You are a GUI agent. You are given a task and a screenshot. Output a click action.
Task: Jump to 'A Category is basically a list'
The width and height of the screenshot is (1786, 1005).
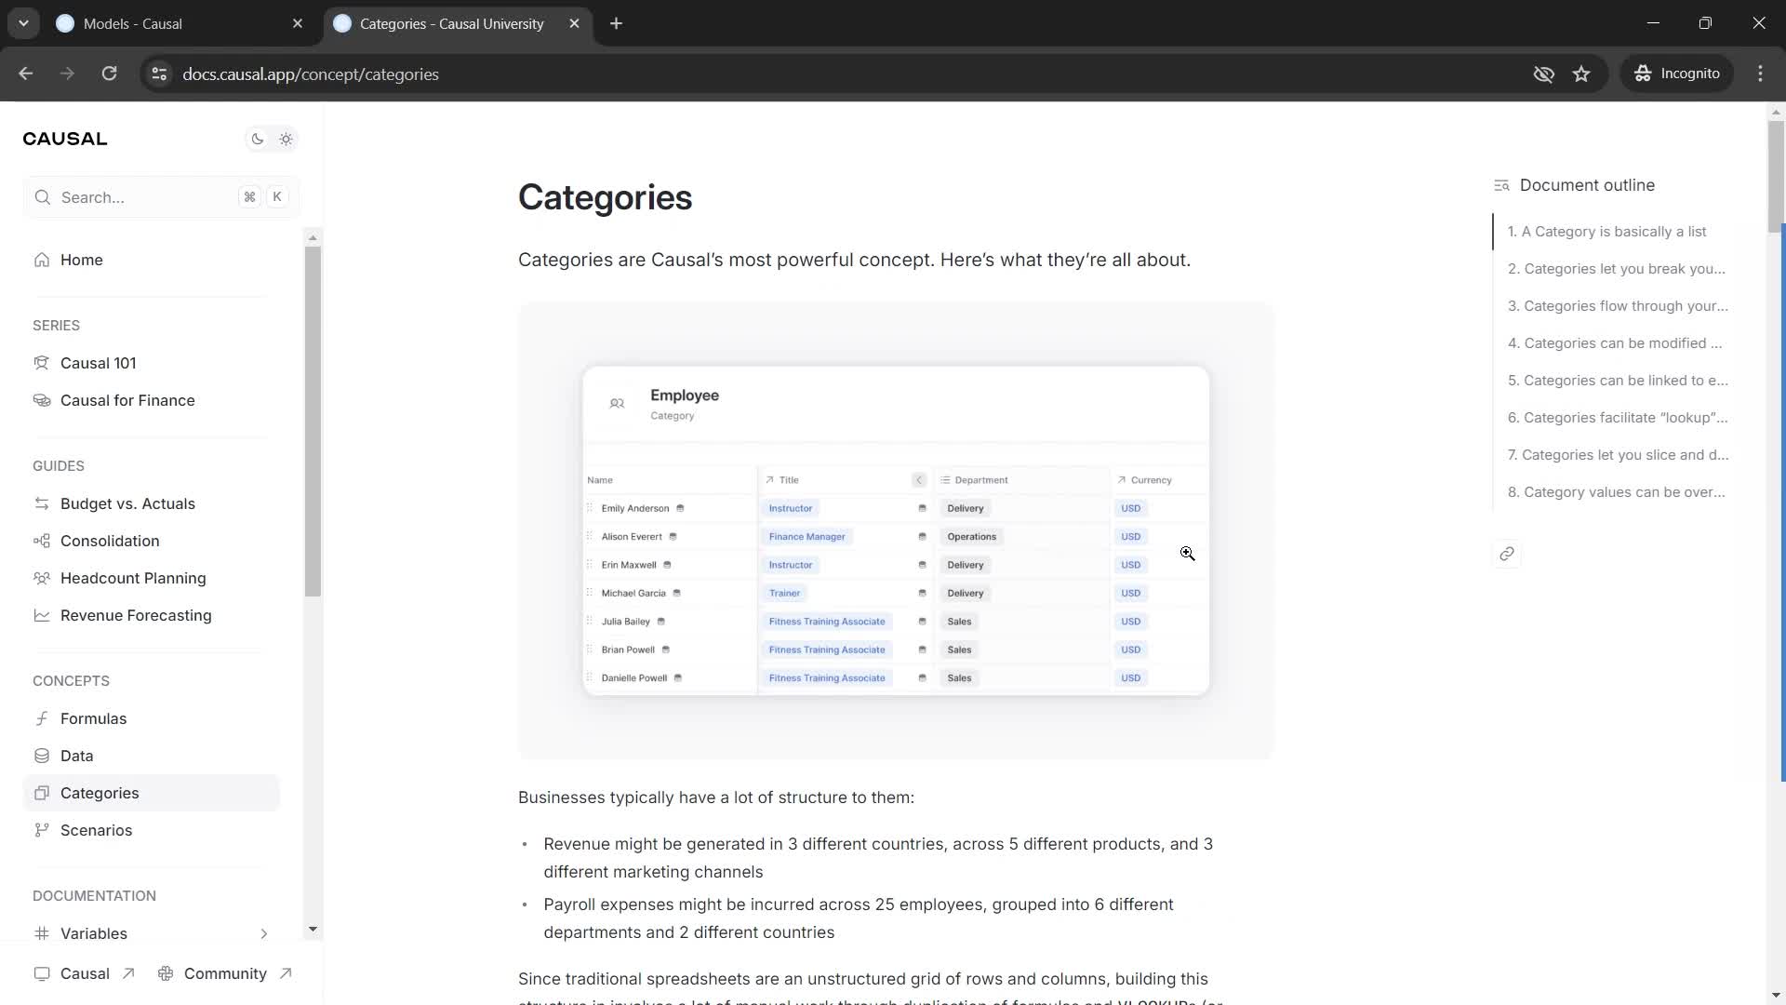click(1607, 232)
